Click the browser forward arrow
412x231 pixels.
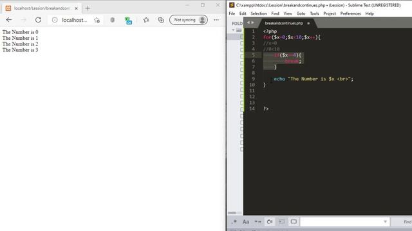point(24,20)
